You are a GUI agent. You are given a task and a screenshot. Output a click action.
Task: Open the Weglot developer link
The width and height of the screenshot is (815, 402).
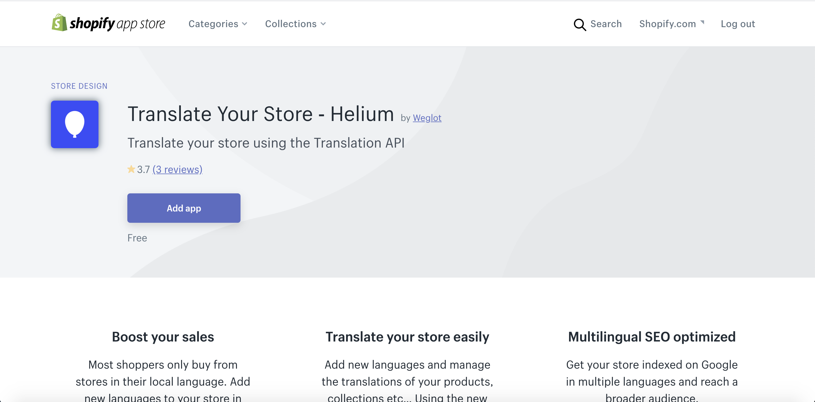click(427, 118)
